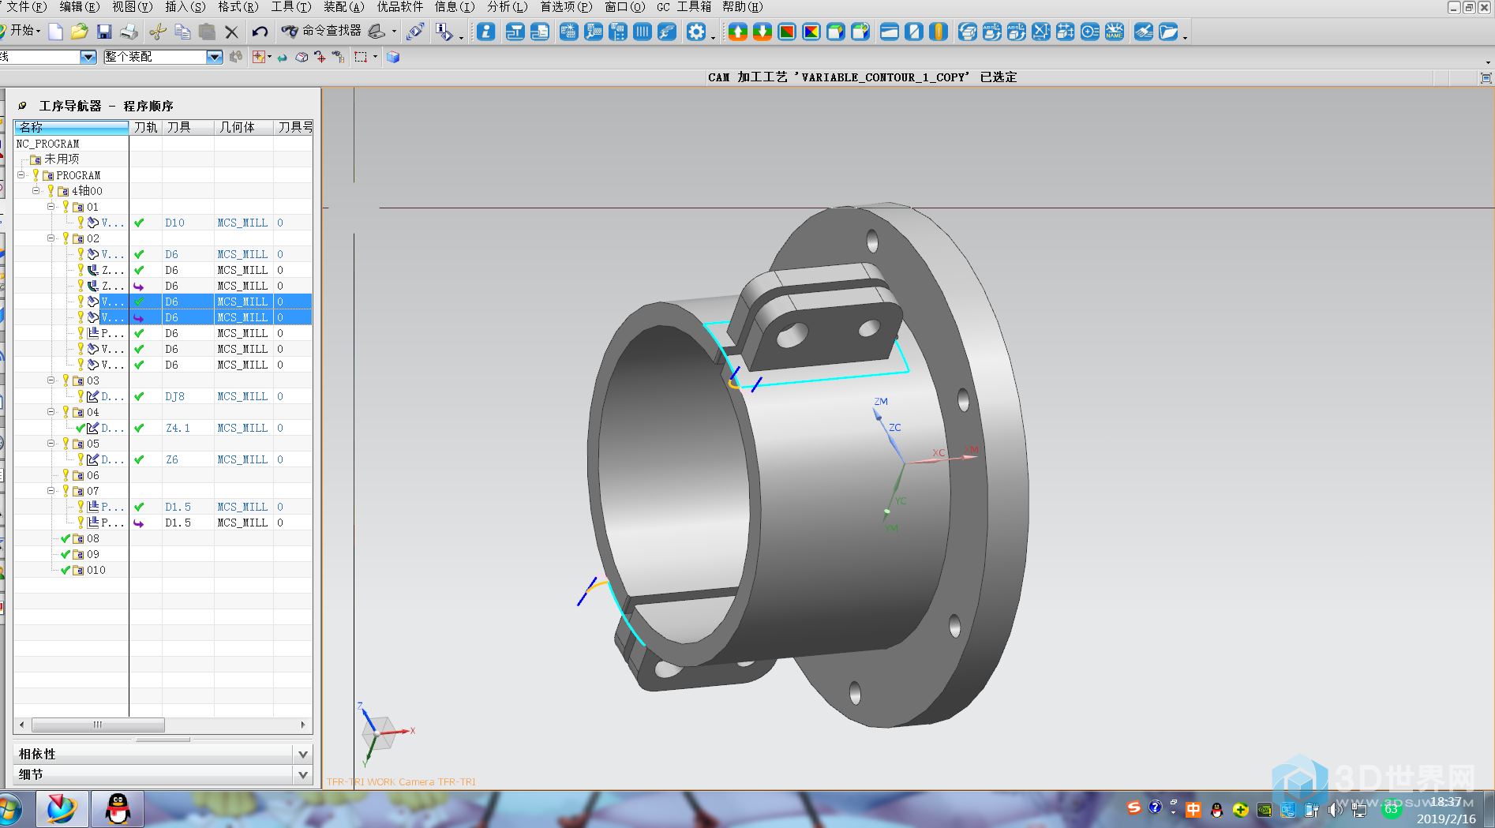
Task: Open the 视图(V) menu
Action: click(x=132, y=7)
